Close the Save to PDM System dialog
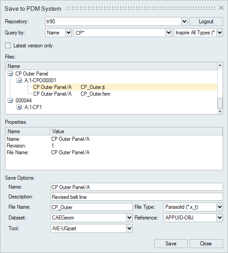The height and width of the screenshot is (253, 228). (221, 8)
